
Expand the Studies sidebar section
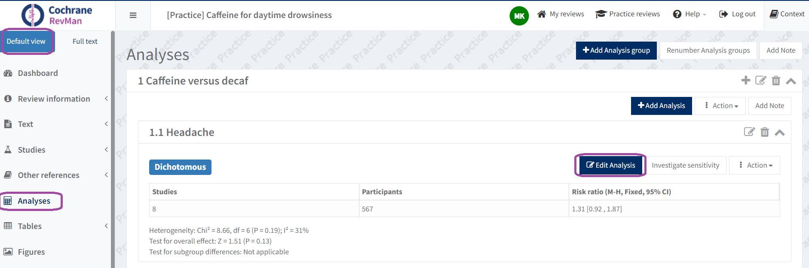pos(55,150)
